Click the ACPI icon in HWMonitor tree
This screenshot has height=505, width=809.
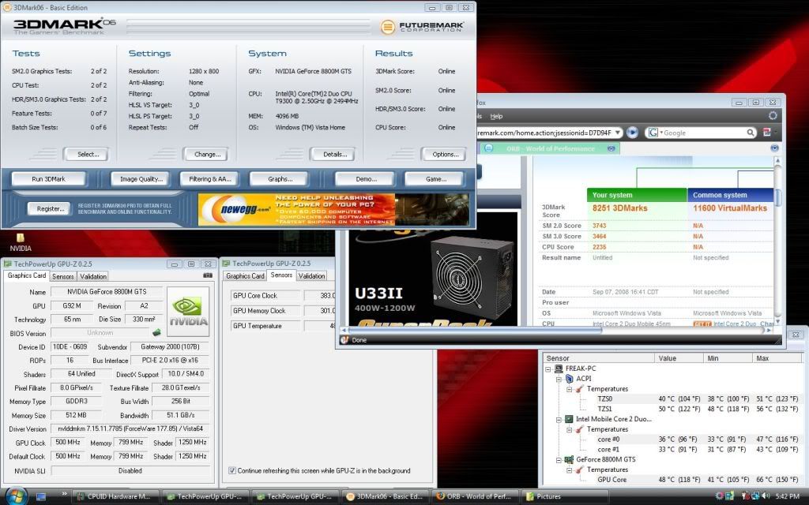(x=569, y=379)
